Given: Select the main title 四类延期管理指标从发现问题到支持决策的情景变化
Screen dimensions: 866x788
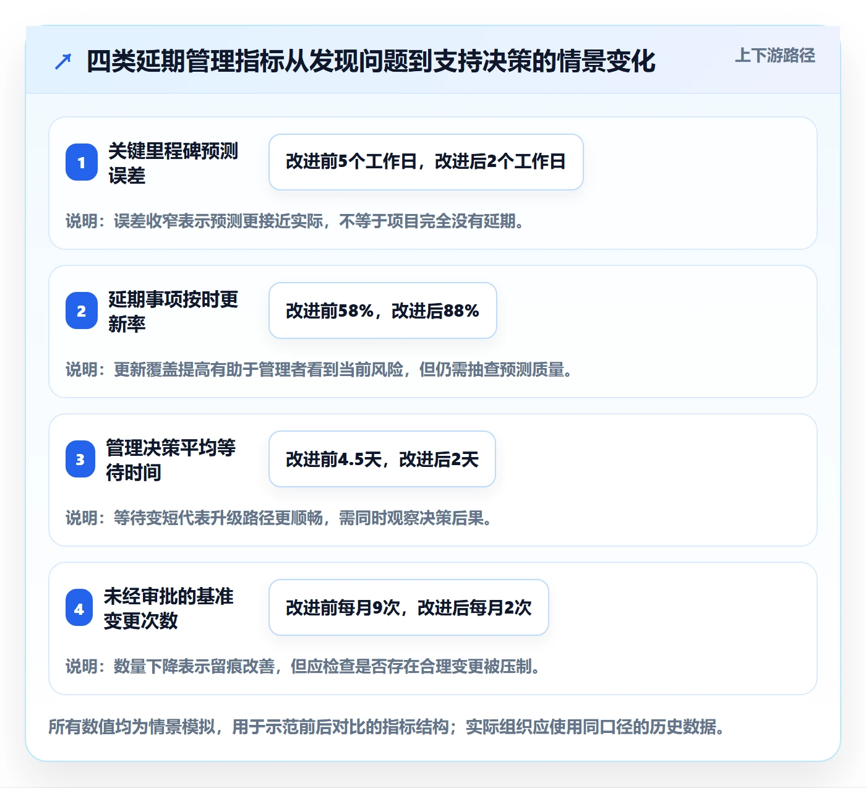Looking at the screenshot, I should tap(371, 61).
